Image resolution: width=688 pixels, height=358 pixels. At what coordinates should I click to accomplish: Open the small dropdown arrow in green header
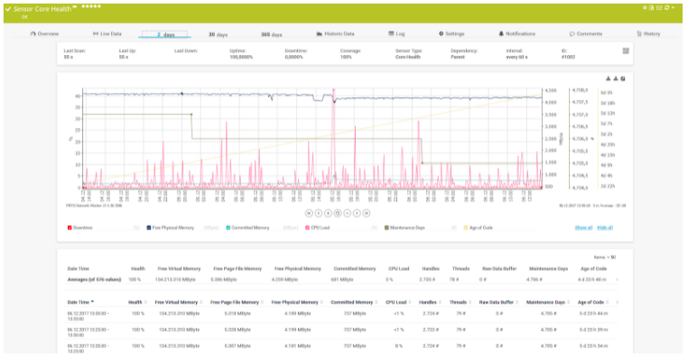point(673,7)
